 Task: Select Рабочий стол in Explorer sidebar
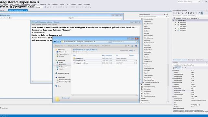(63, 52)
